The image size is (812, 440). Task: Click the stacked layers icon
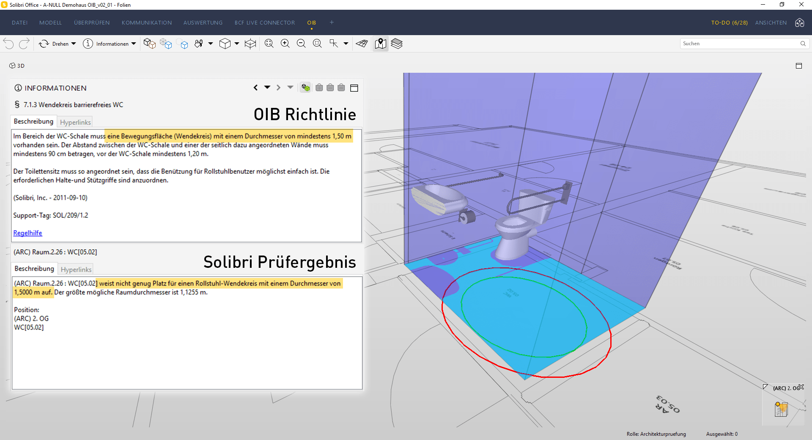click(x=397, y=44)
